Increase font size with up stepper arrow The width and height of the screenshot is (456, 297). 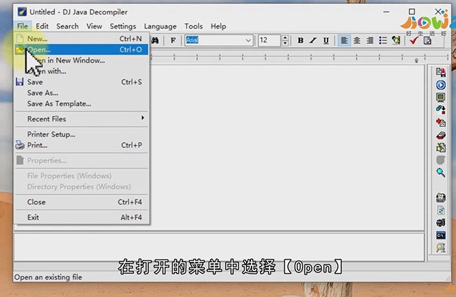285,38
